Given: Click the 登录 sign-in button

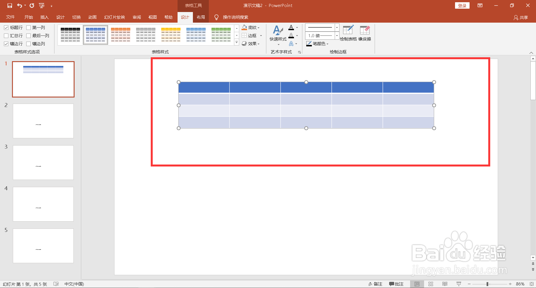Looking at the screenshot, I should [462, 6].
